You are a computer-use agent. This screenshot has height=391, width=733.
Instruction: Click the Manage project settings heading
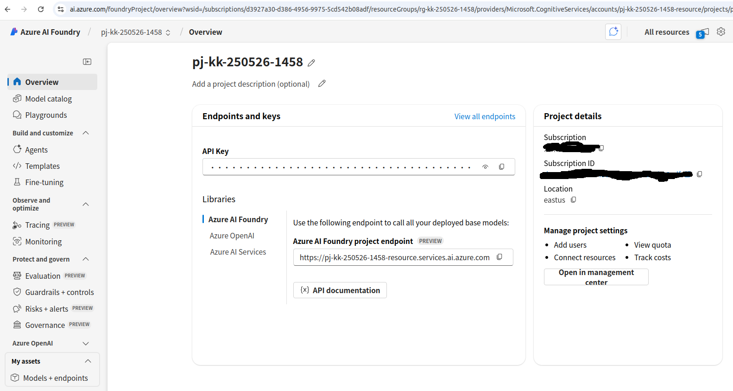pos(586,231)
